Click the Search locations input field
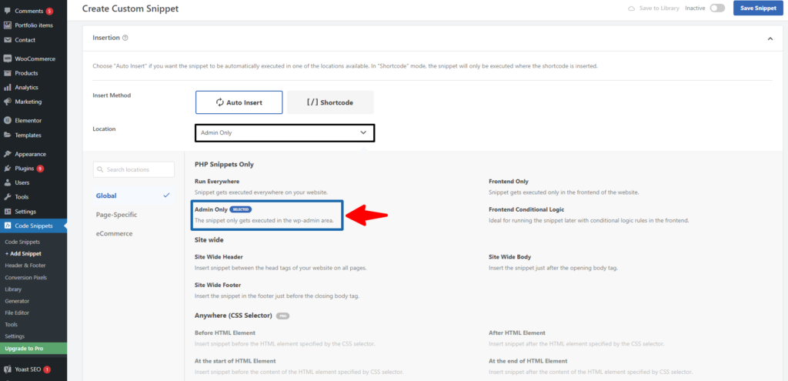This screenshot has width=788, height=381. [133, 169]
